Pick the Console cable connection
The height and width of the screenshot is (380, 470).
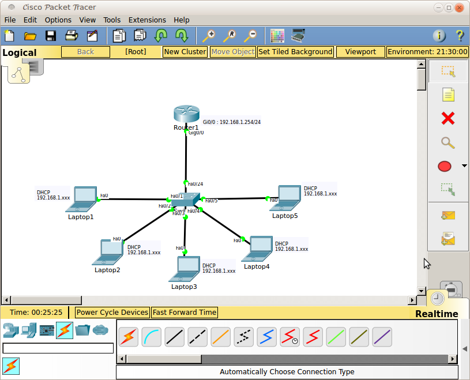(151, 337)
